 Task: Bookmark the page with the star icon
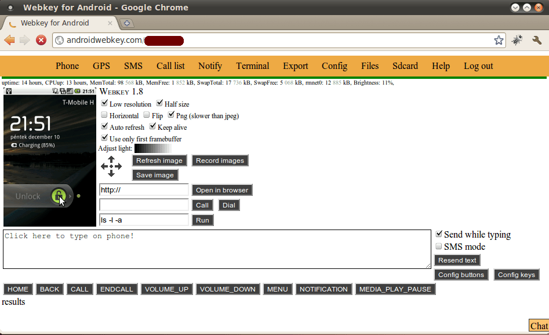click(x=499, y=40)
